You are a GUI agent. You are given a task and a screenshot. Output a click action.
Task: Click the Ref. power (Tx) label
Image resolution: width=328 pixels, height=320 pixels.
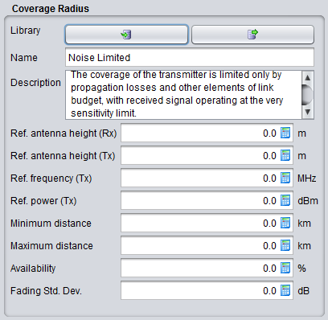(x=43, y=201)
